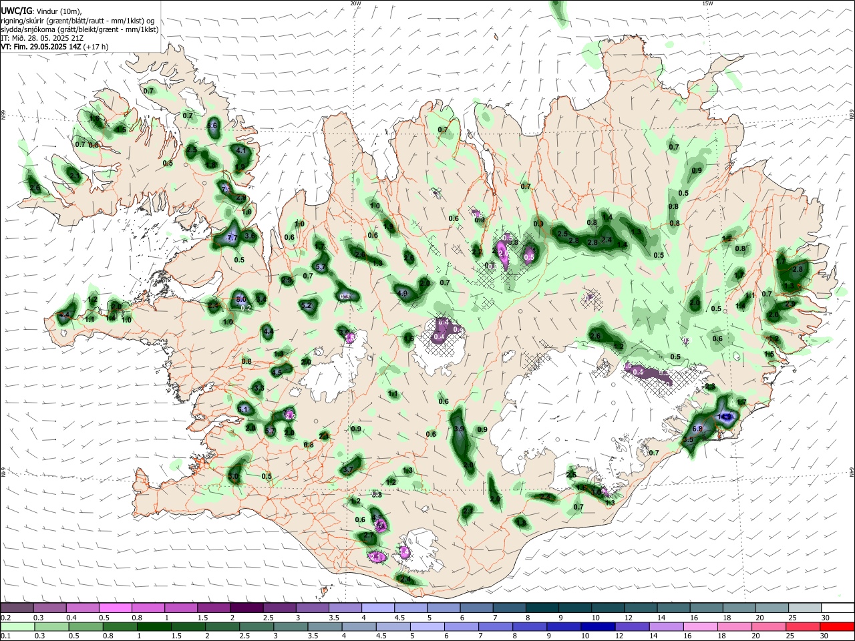Click the 'VT: Fim. 29.05.2025 14Z (+17 h)' valid time
Image resolution: width=855 pixels, height=641 pixels.
pyautogui.click(x=55, y=47)
